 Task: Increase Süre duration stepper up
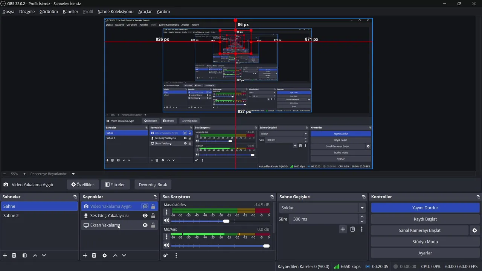point(362,217)
